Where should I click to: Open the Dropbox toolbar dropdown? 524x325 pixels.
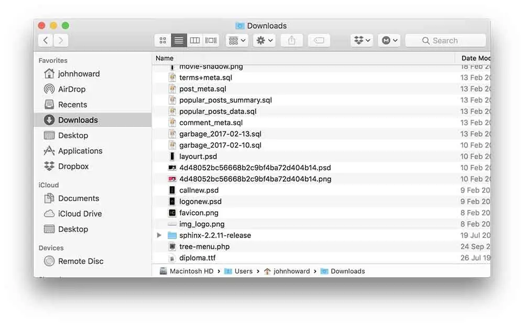(x=362, y=40)
